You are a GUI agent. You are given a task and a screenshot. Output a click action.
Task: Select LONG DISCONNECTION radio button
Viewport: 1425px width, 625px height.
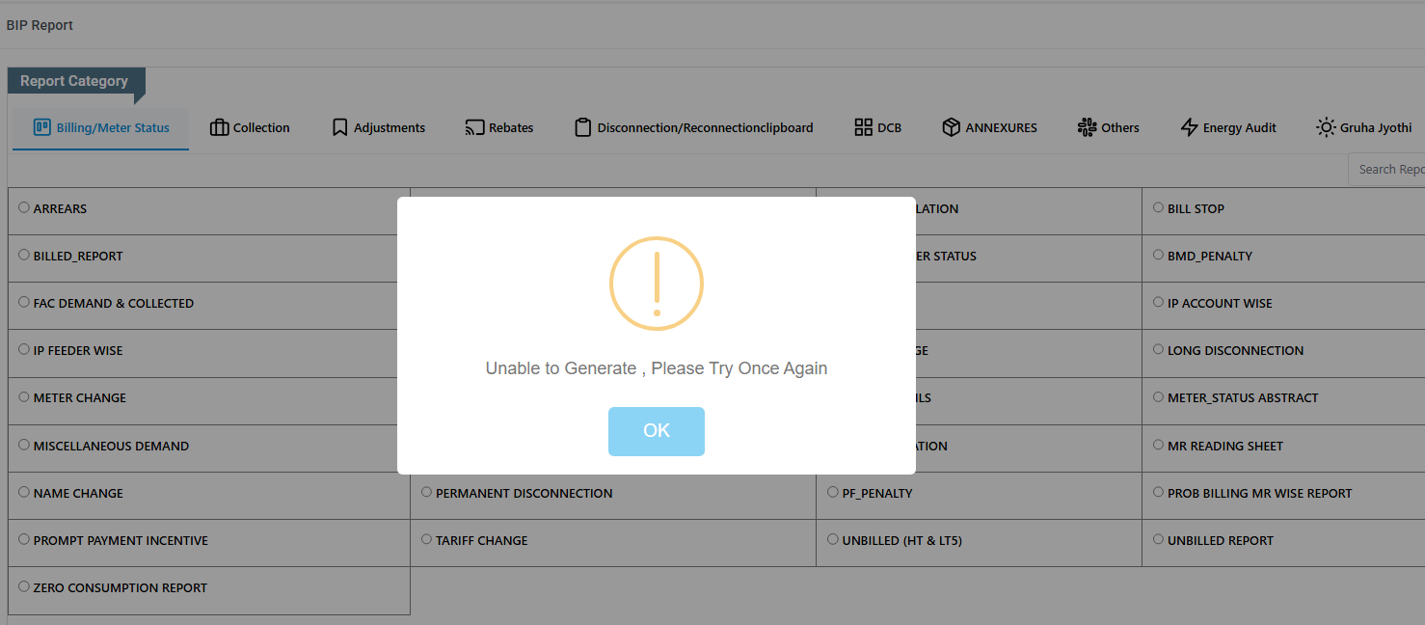pyautogui.click(x=1159, y=349)
